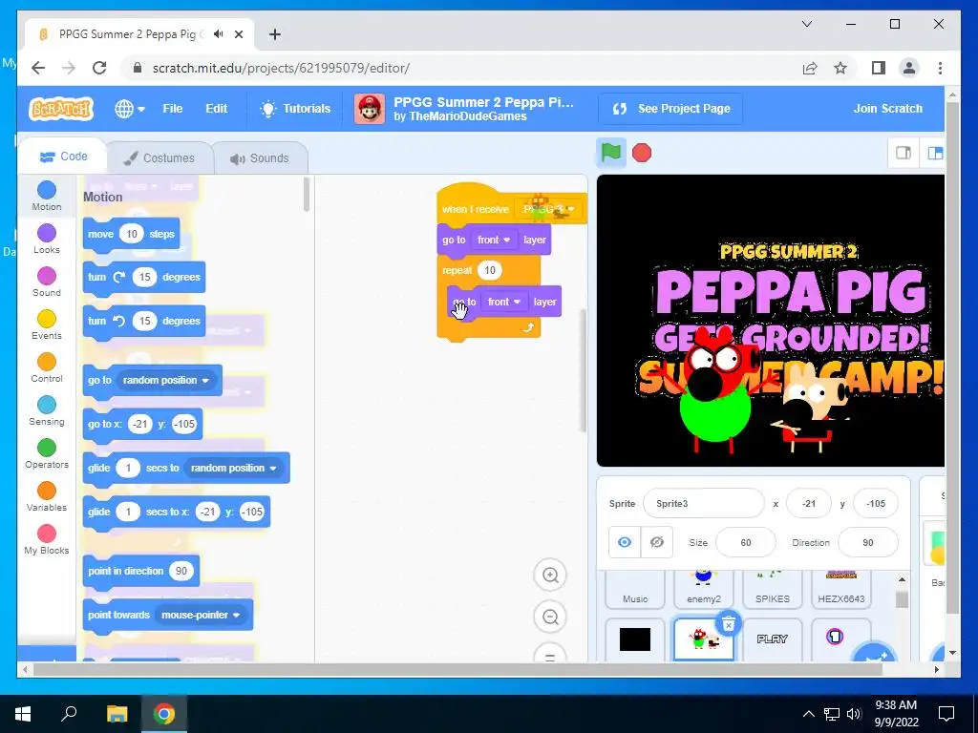The height and width of the screenshot is (733, 978).
Task: Open front dropdown in first go to layer block
Action: (x=494, y=240)
